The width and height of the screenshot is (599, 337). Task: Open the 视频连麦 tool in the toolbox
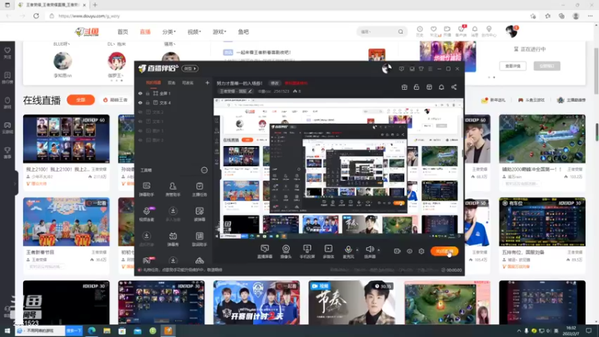146,214
